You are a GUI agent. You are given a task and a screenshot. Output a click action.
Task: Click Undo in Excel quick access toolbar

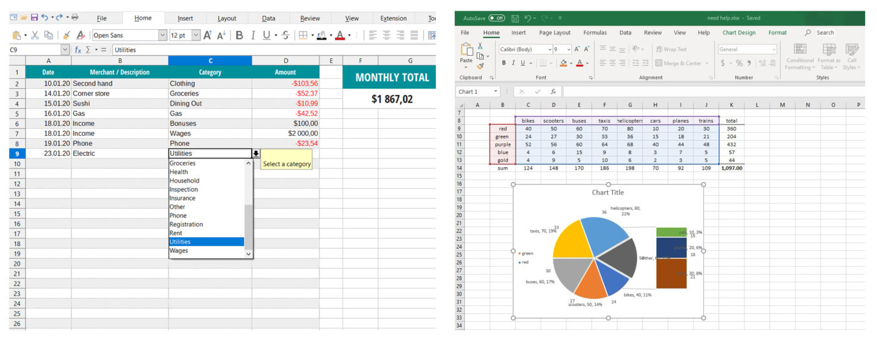click(x=529, y=18)
